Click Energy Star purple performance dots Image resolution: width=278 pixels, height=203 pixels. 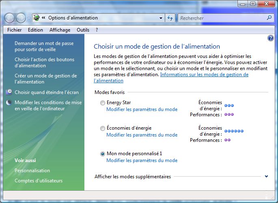pyautogui.click(x=229, y=115)
